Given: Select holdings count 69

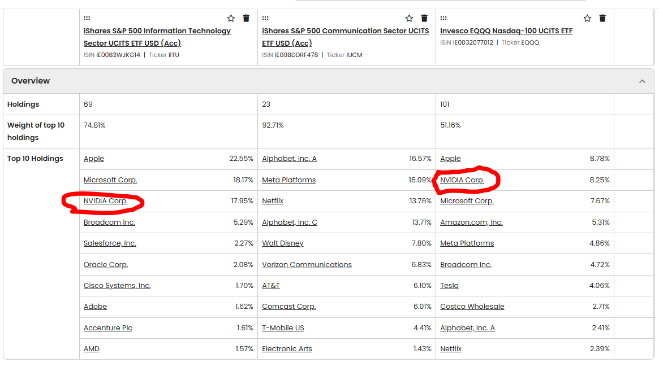Looking at the screenshot, I should [88, 104].
